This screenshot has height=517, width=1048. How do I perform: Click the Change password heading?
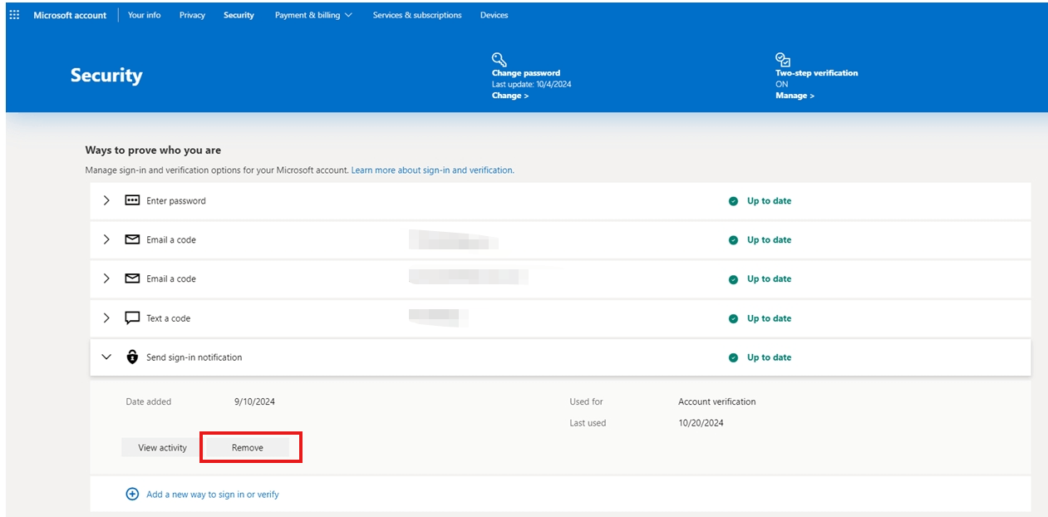click(526, 73)
